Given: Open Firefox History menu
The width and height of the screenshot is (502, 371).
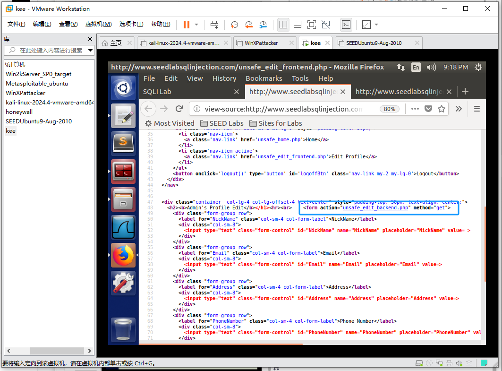Looking at the screenshot, I should point(224,78).
